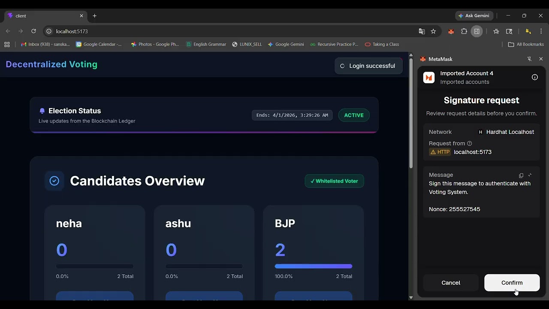
Task: Open the Recursive Practice bookmark
Action: tap(334, 44)
